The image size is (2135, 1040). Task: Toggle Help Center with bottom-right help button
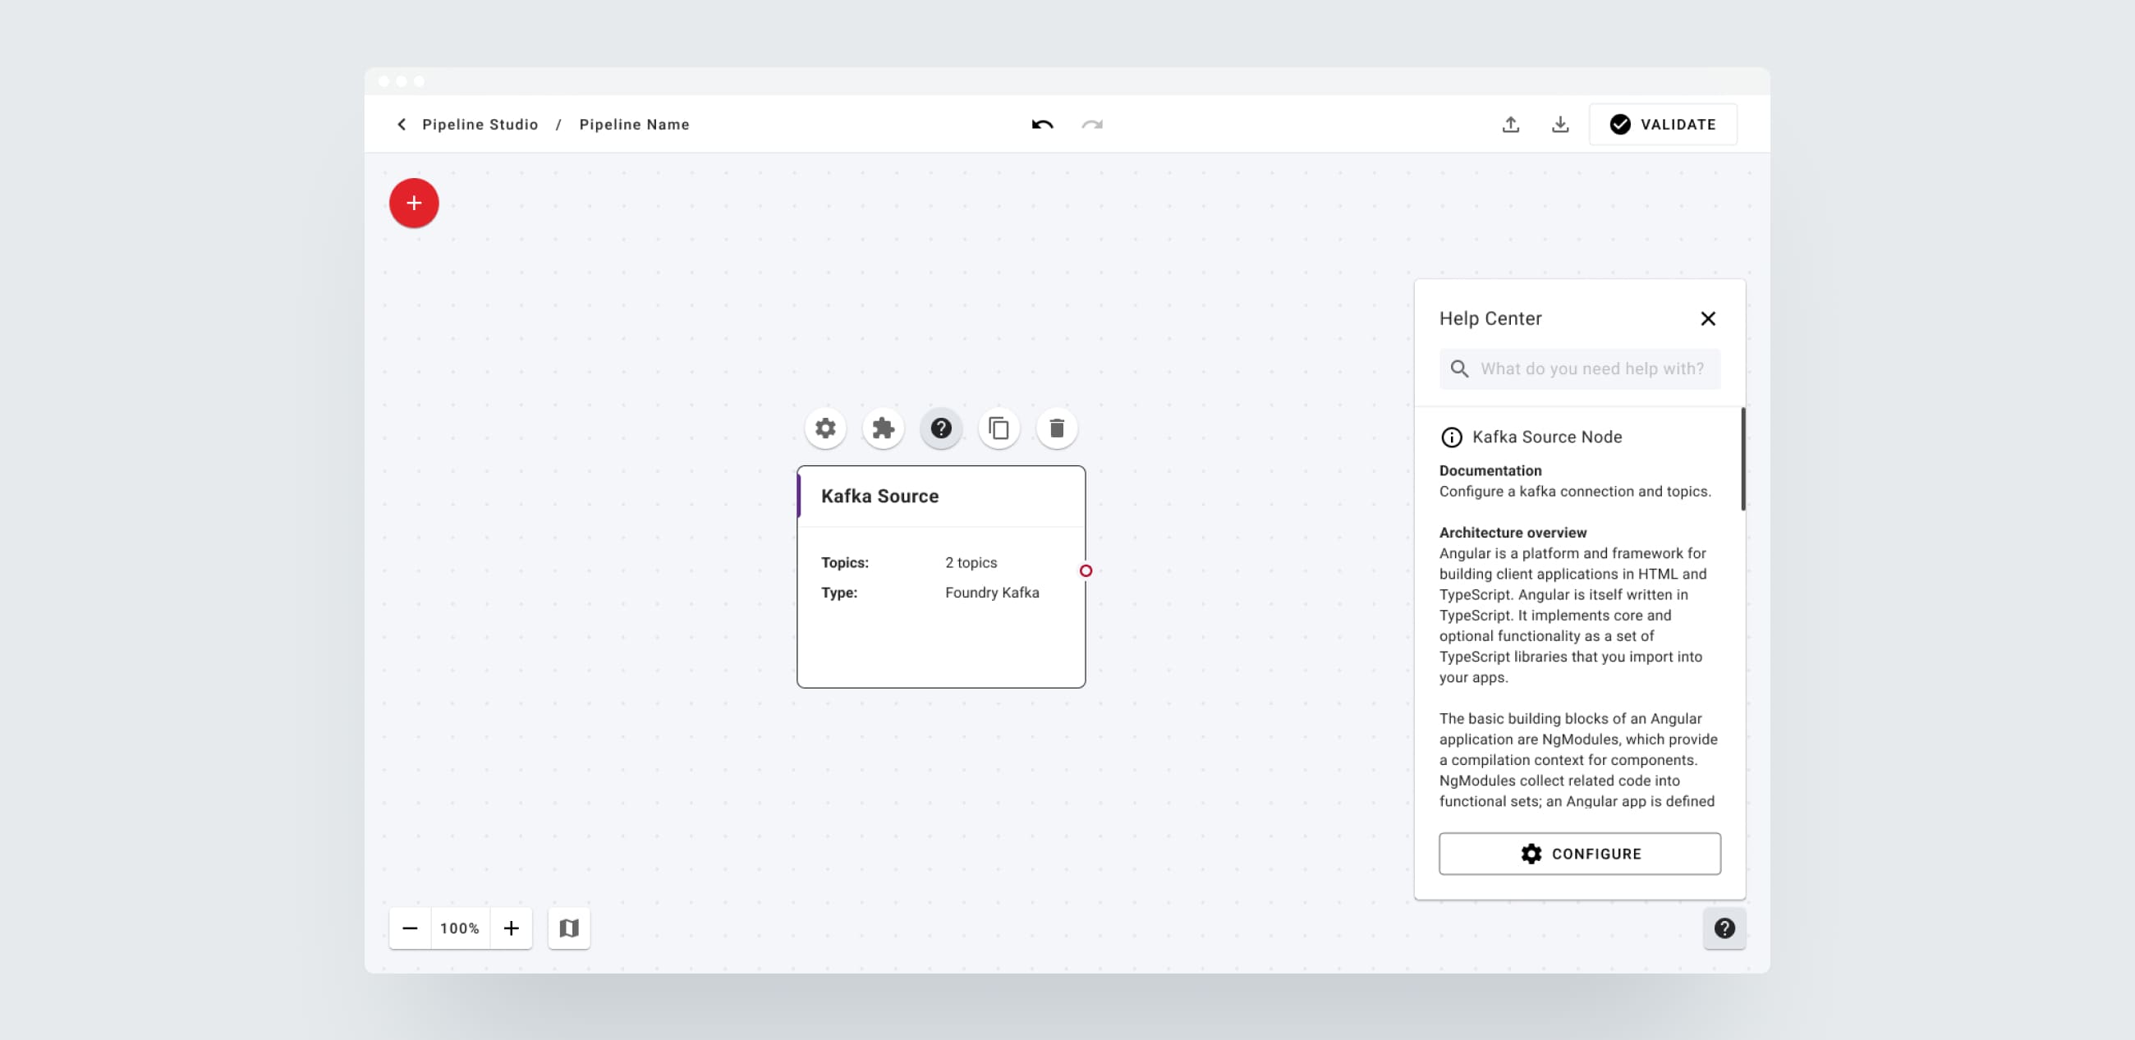[x=1724, y=928]
